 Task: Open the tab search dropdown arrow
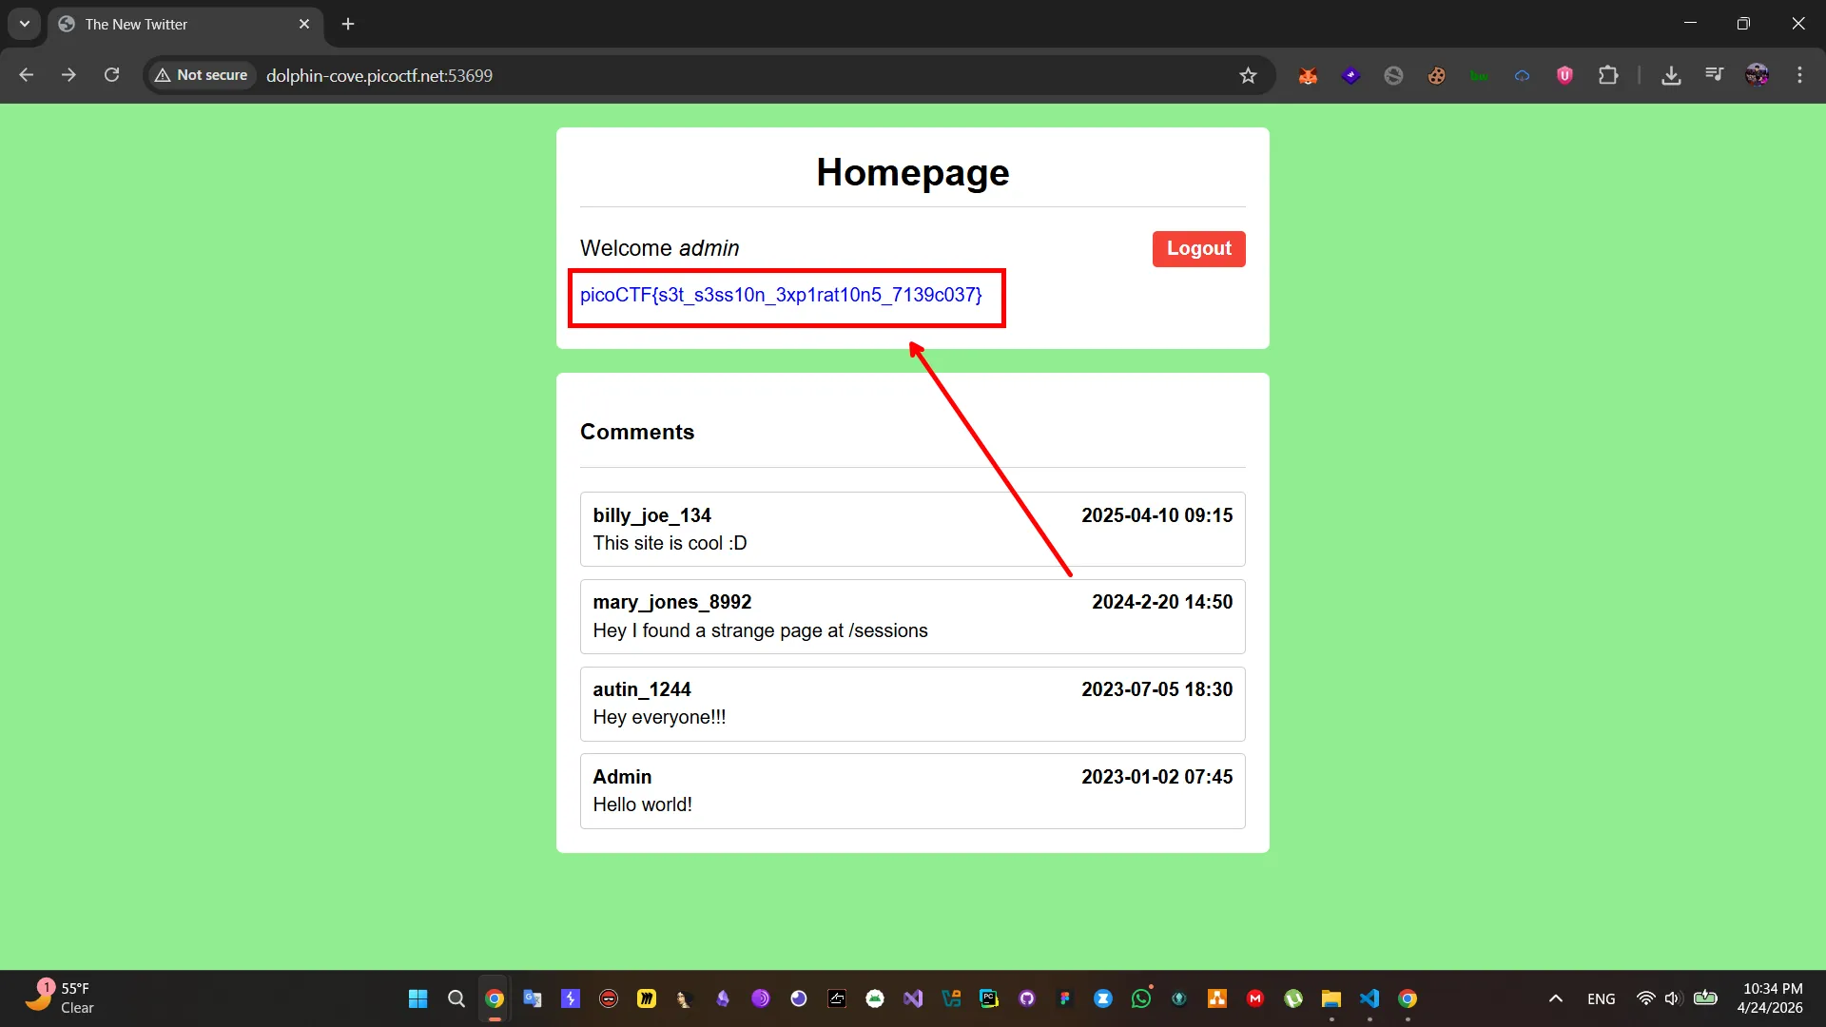coord(25,24)
